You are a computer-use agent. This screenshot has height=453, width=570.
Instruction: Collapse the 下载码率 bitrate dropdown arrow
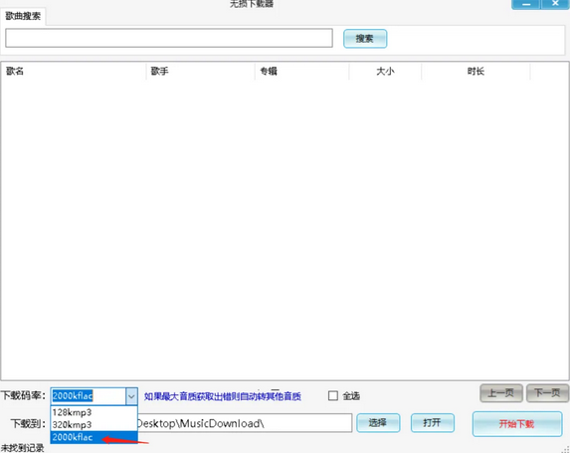click(131, 396)
